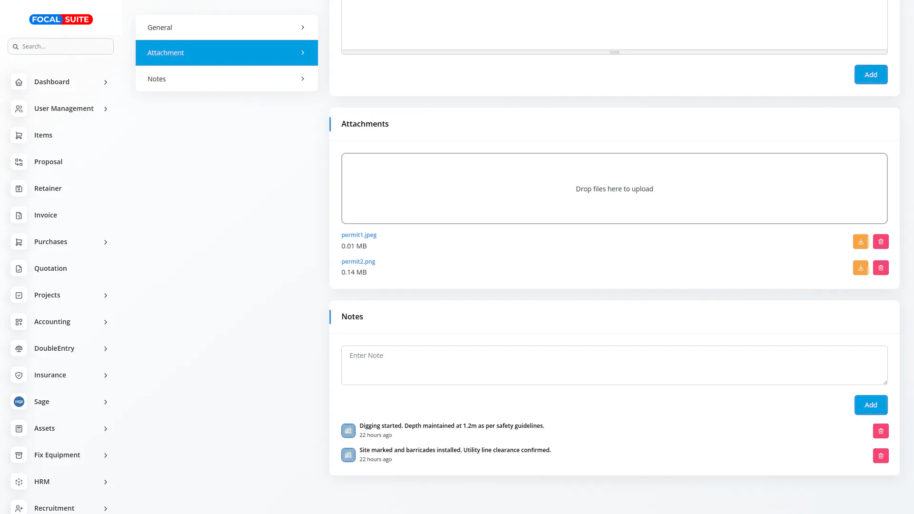
Task: Delete the permit2.png attachment
Action: (x=881, y=268)
